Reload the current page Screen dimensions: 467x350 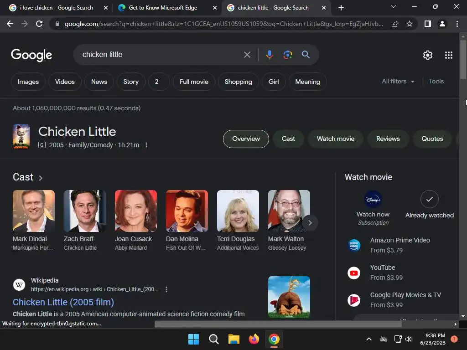(39, 24)
